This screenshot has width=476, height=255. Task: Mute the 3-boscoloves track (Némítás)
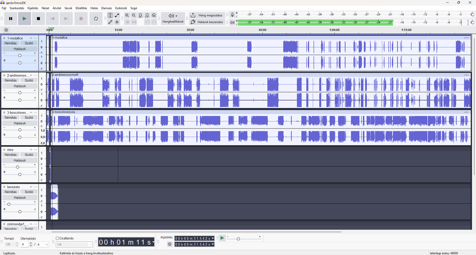[11, 117]
